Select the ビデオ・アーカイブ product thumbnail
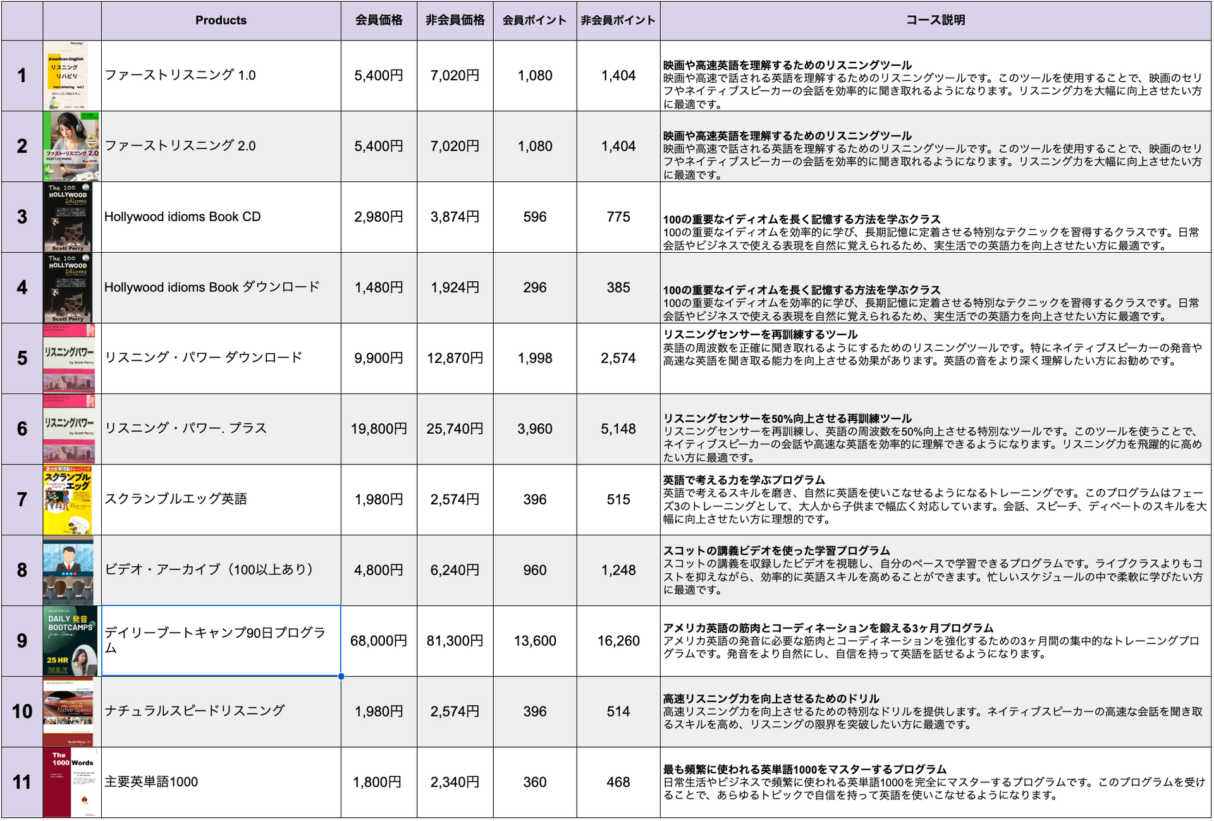Viewport: 1214px width, 821px height. pos(69,571)
